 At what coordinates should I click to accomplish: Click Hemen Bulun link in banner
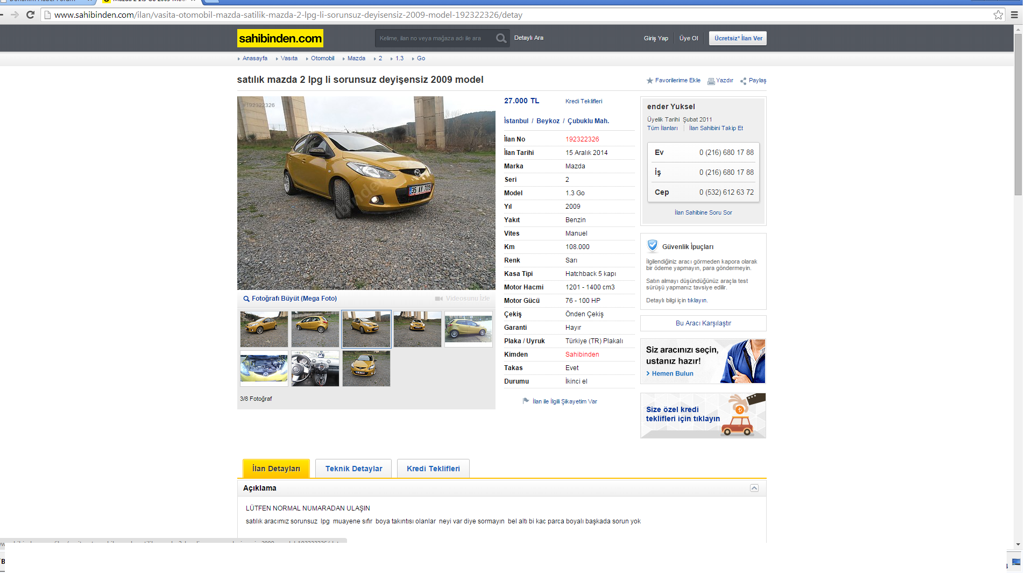672,373
